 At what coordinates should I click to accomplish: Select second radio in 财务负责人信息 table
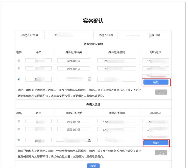coord(19,68)
